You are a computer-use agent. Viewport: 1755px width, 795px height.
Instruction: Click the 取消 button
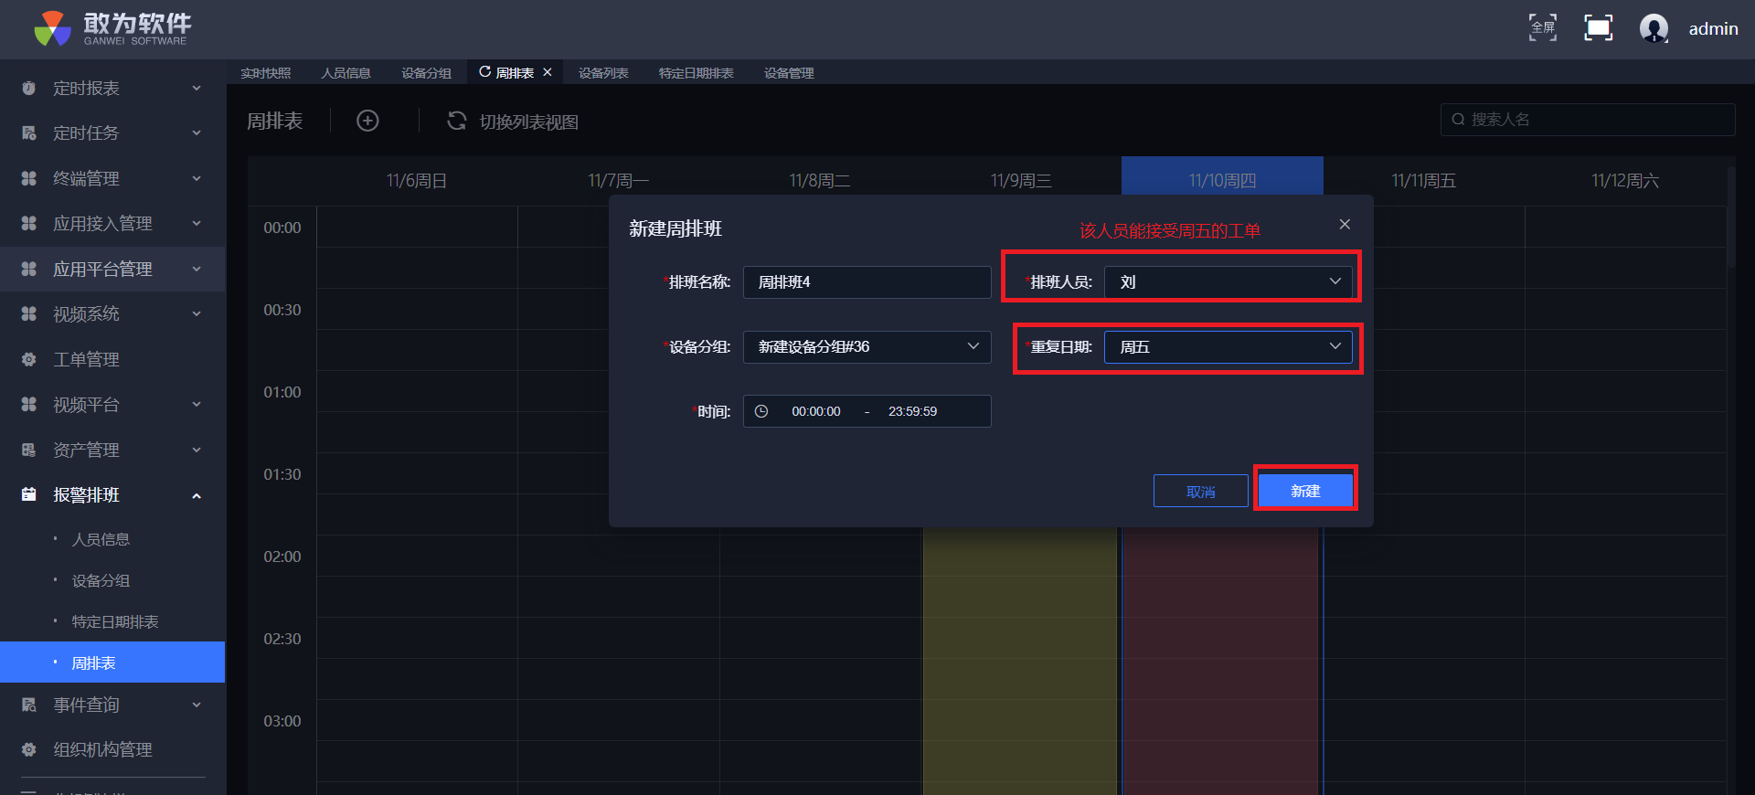pyautogui.click(x=1201, y=492)
